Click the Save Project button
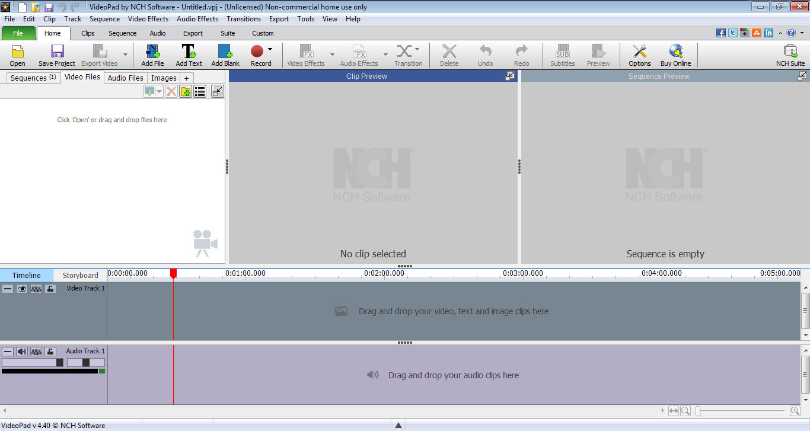This screenshot has width=810, height=431. [x=56, y=55]
